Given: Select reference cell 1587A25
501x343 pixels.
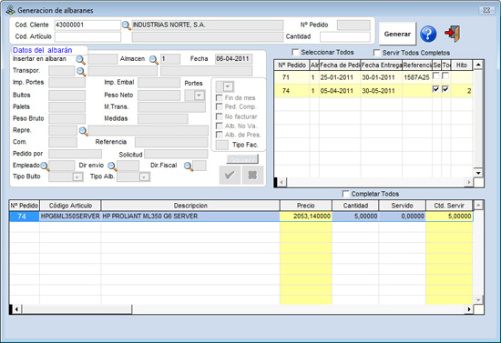Looking at the screenshot, I should point(416,77).
